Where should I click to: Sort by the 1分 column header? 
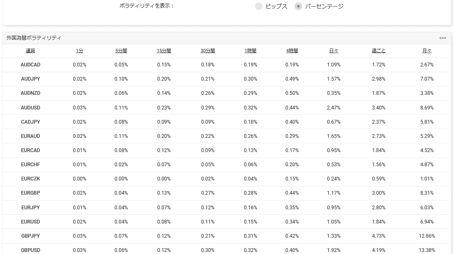point(79,51)
